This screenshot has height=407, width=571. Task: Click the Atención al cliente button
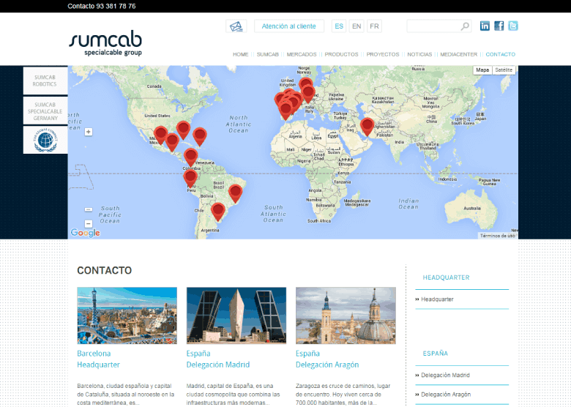point(288,26)
